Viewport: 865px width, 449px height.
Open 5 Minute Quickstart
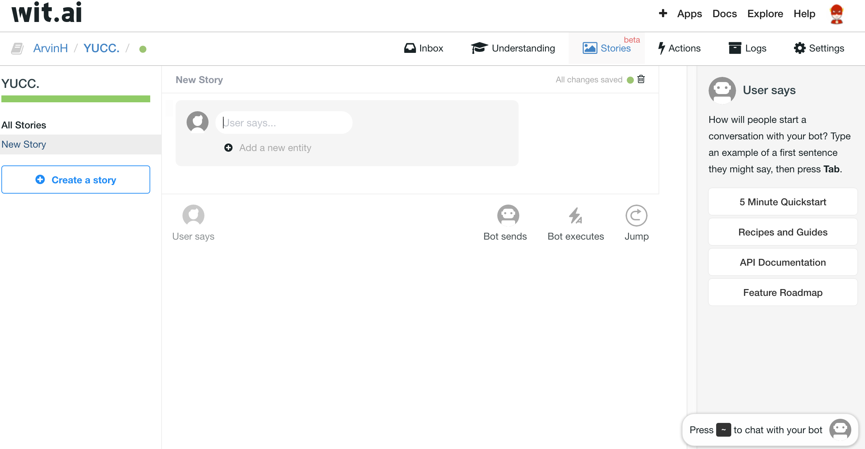point(783,202)
